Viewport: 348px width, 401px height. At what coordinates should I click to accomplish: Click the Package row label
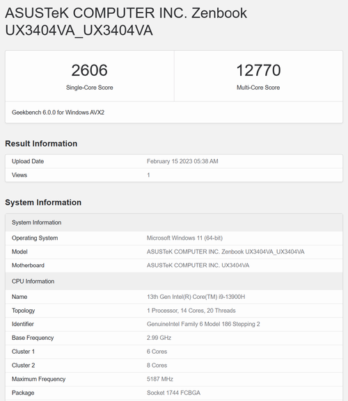pos(23,393)
